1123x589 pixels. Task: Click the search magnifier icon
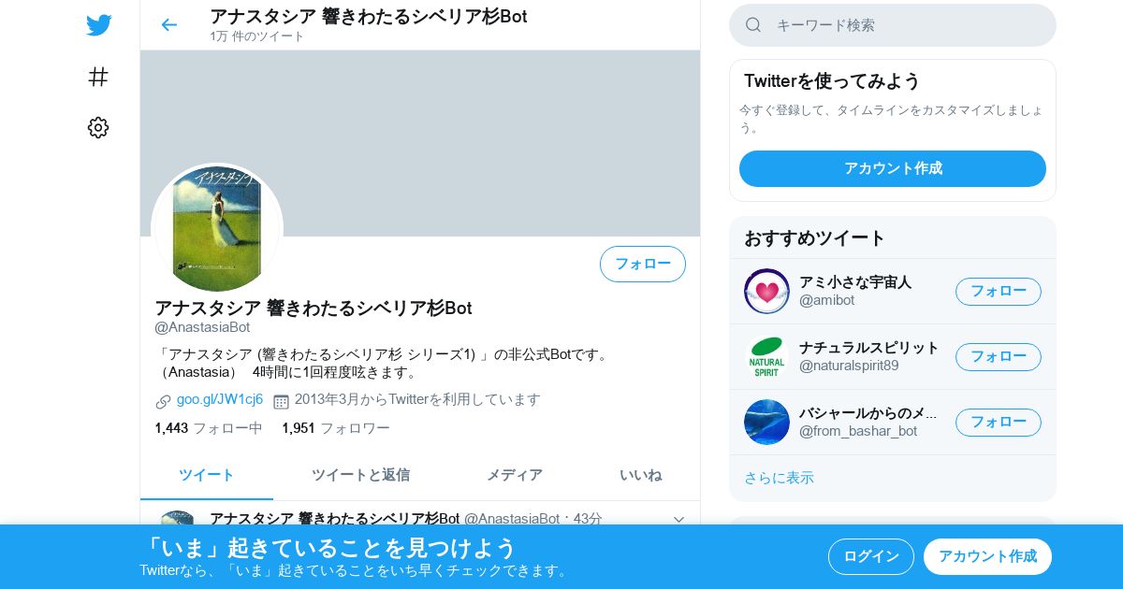753,25
